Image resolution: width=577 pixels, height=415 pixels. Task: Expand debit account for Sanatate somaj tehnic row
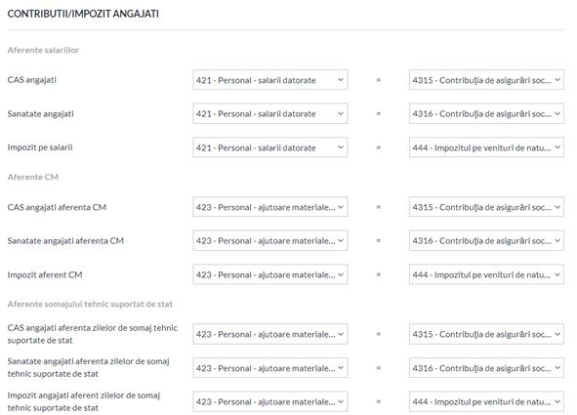270,368
